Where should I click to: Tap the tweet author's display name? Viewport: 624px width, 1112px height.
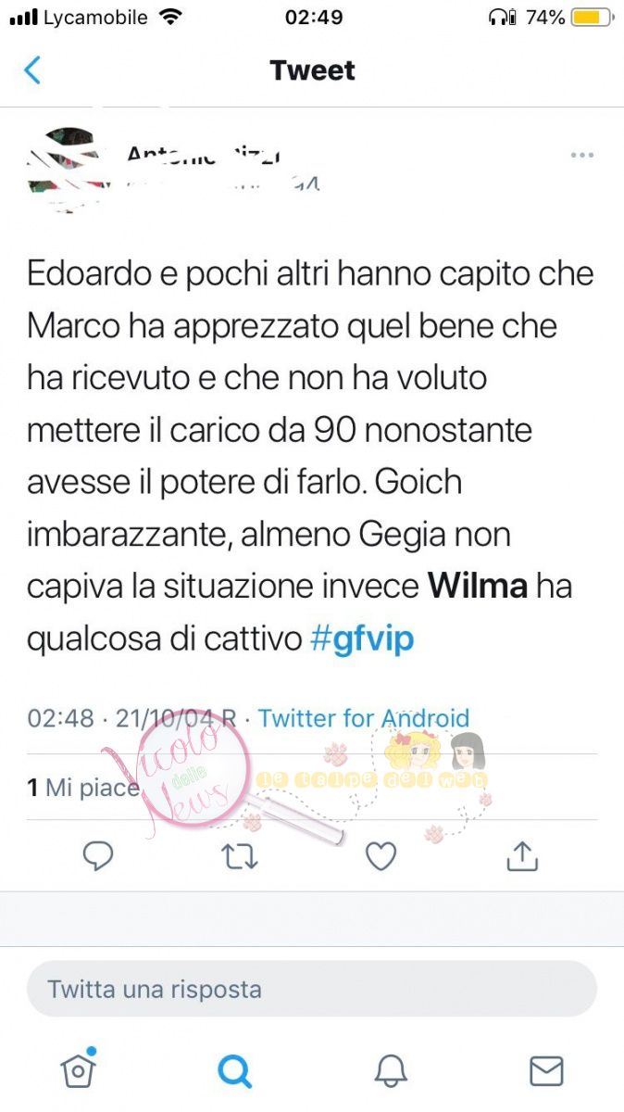tap(204, 153)
